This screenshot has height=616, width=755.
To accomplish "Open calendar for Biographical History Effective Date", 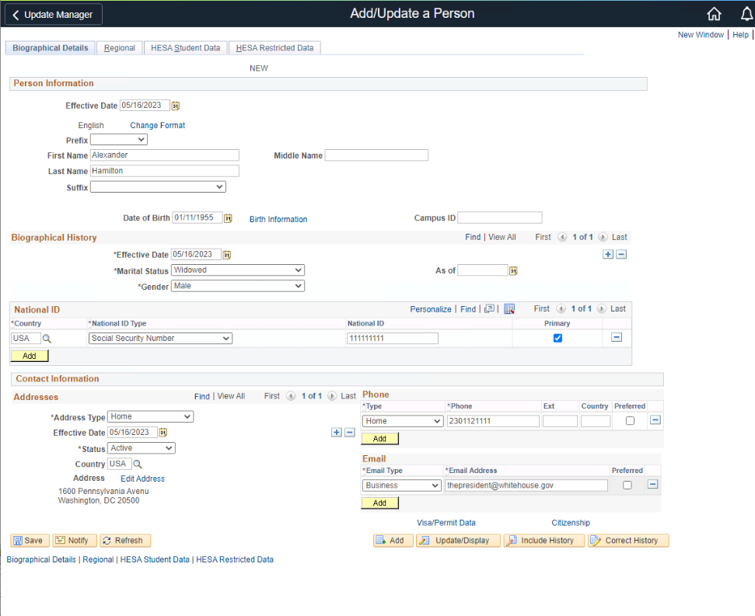I will click(x=227, y=255).
